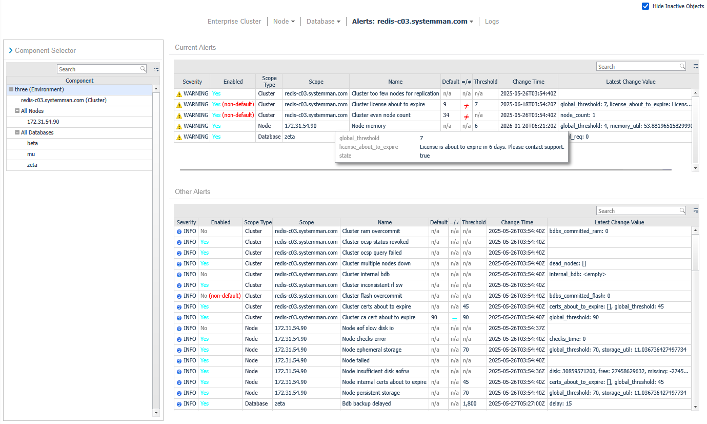Open the Node dropdown menu
The image size is (707, 424).
(x=284, y=22)
